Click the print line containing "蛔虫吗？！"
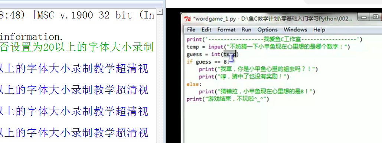 pos(258,69)
